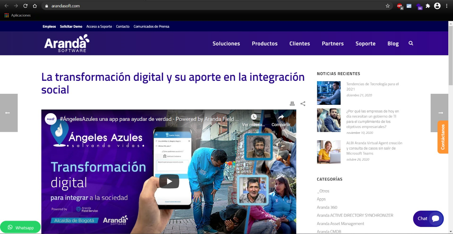Select the Apps category
The width and height of the screenshot is (453, 234).
pos(321,199)
